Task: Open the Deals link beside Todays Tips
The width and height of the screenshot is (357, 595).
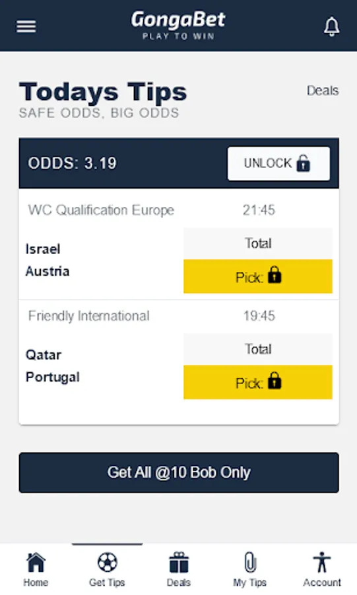Action: click(323, 91)
